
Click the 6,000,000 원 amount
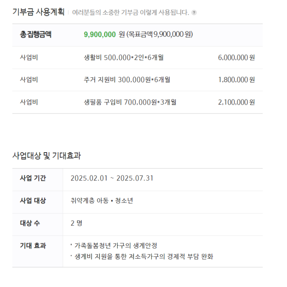236,58
